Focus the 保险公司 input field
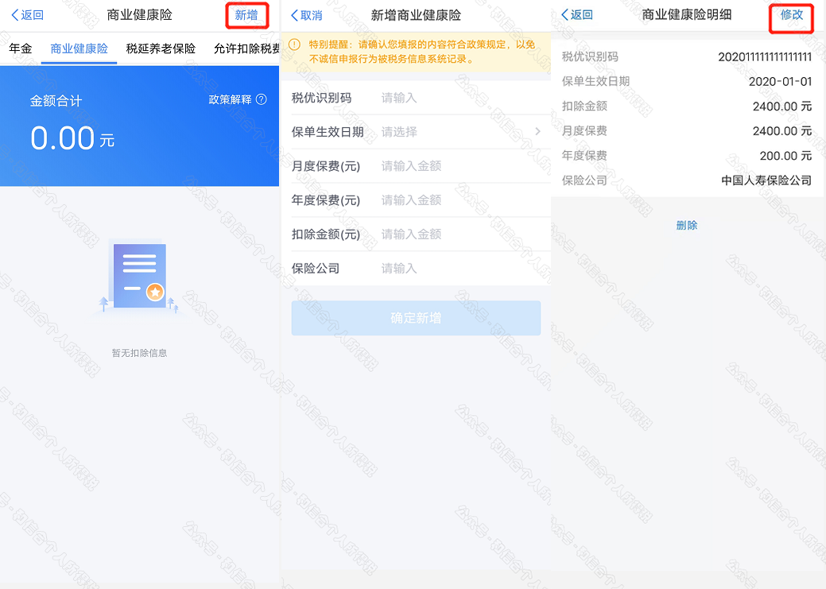 tap(416, 269)
